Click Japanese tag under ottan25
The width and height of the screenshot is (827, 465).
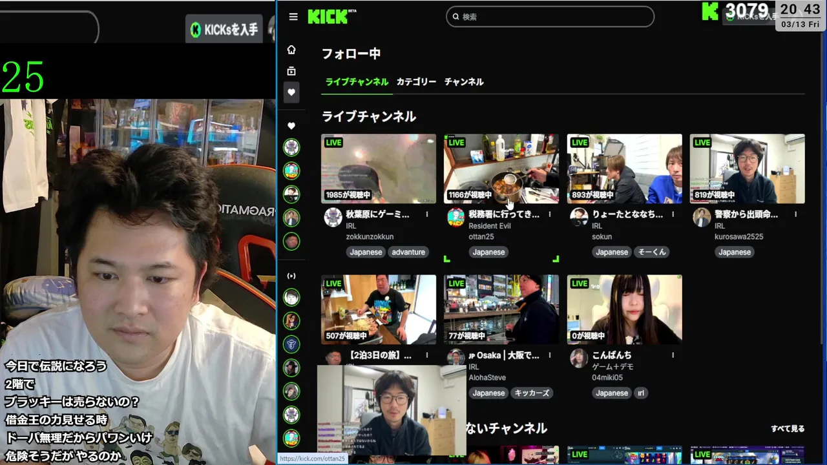(488, 252)
